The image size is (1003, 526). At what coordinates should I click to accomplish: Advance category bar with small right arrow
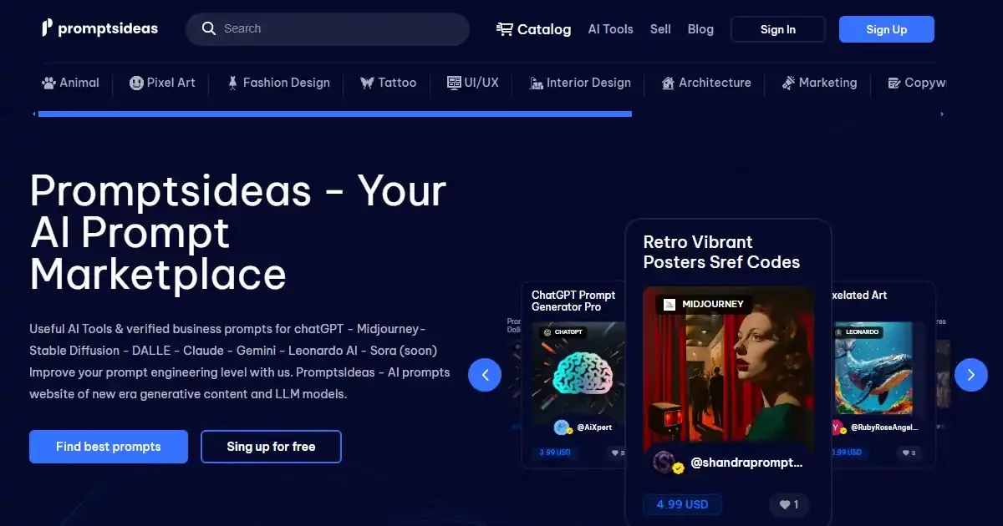coord(943,114)
